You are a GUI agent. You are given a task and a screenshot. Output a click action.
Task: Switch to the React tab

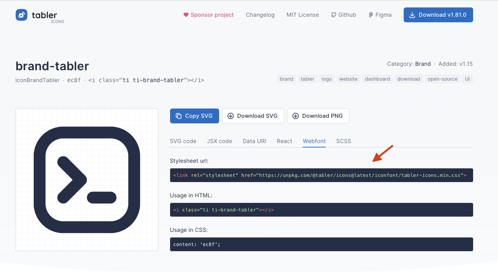pos(284,141)
